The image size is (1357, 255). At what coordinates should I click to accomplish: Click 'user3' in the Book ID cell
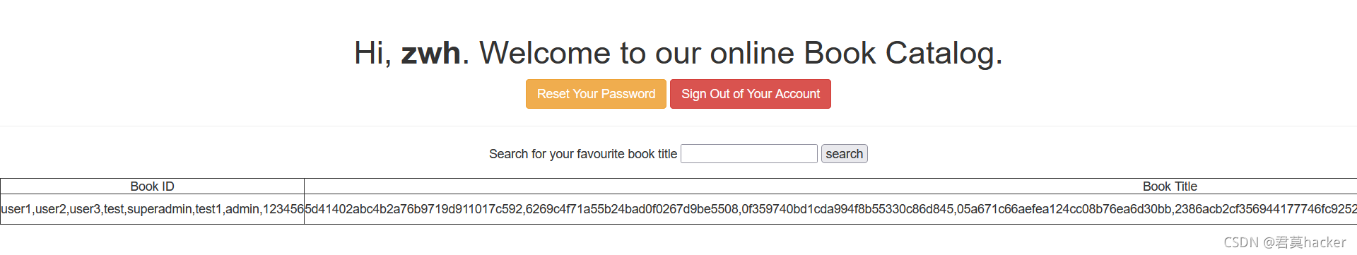pyautogui.click(x=85, y=209)
